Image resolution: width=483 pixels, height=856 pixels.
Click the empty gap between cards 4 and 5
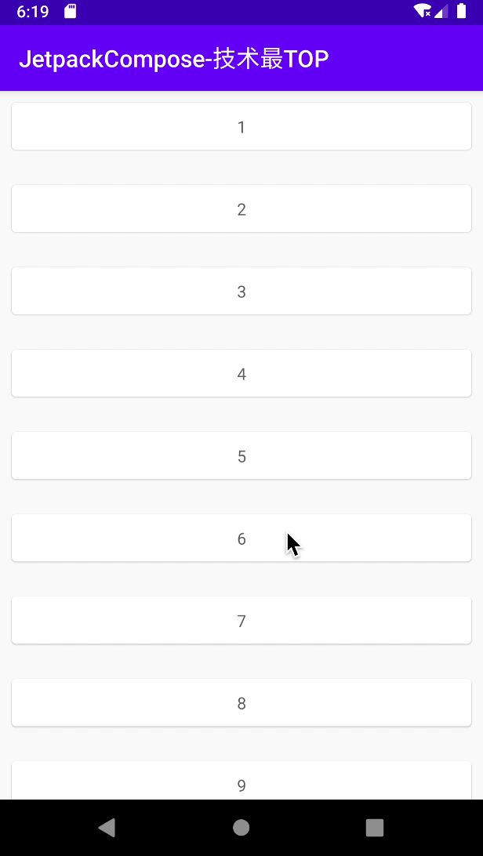[x=241, y=414]
